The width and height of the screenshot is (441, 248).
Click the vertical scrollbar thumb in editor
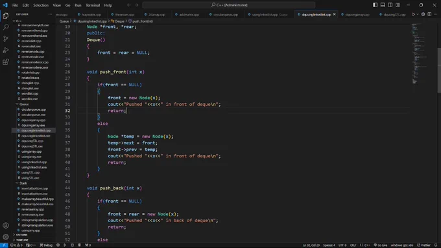click(439, 70)
